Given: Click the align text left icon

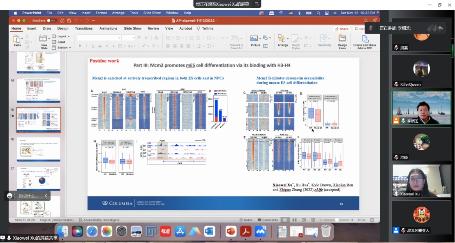Looking at the screenshot, I should click(x=168, y=46).
